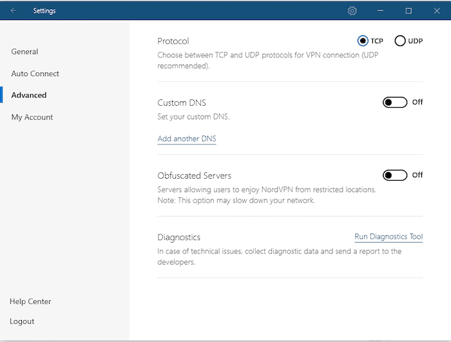
Task: Enable the Custom DNS toggle
Action: [x=395, y=102]
